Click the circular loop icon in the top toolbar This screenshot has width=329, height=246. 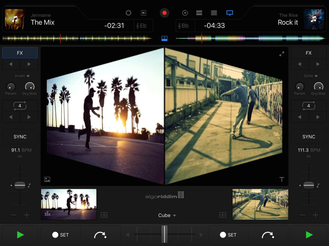(x=185, y=13)
